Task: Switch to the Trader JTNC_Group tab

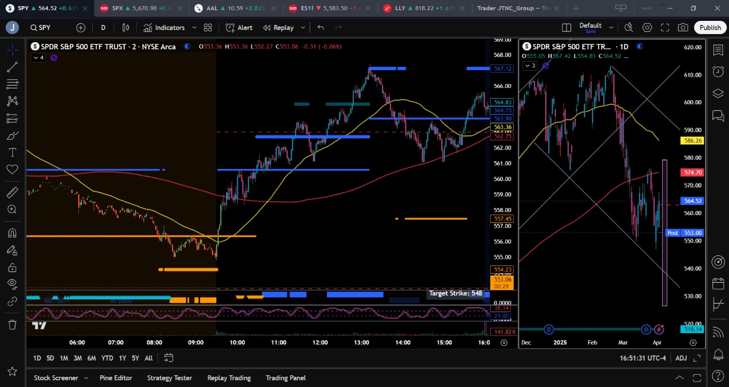Action: pos(519,8)
